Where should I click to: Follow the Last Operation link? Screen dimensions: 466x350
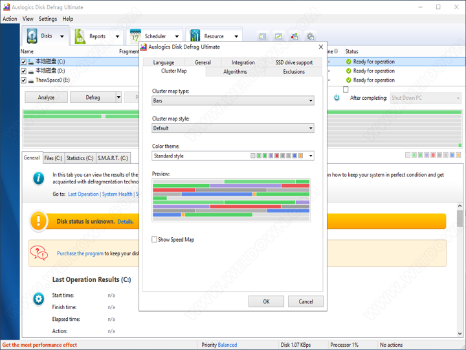pos(83,194)
